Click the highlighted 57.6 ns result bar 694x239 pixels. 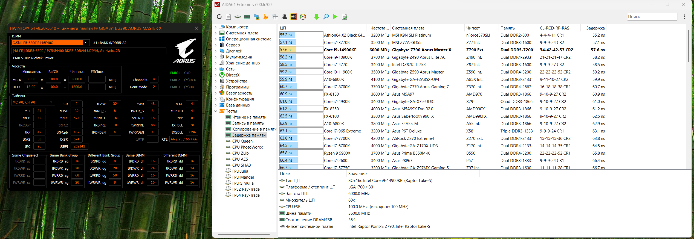(301, 50)
